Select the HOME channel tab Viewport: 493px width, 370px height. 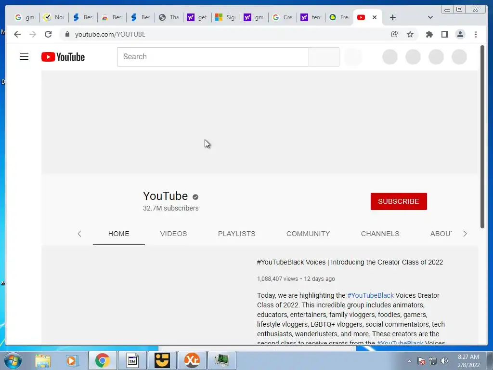point(118,234)
